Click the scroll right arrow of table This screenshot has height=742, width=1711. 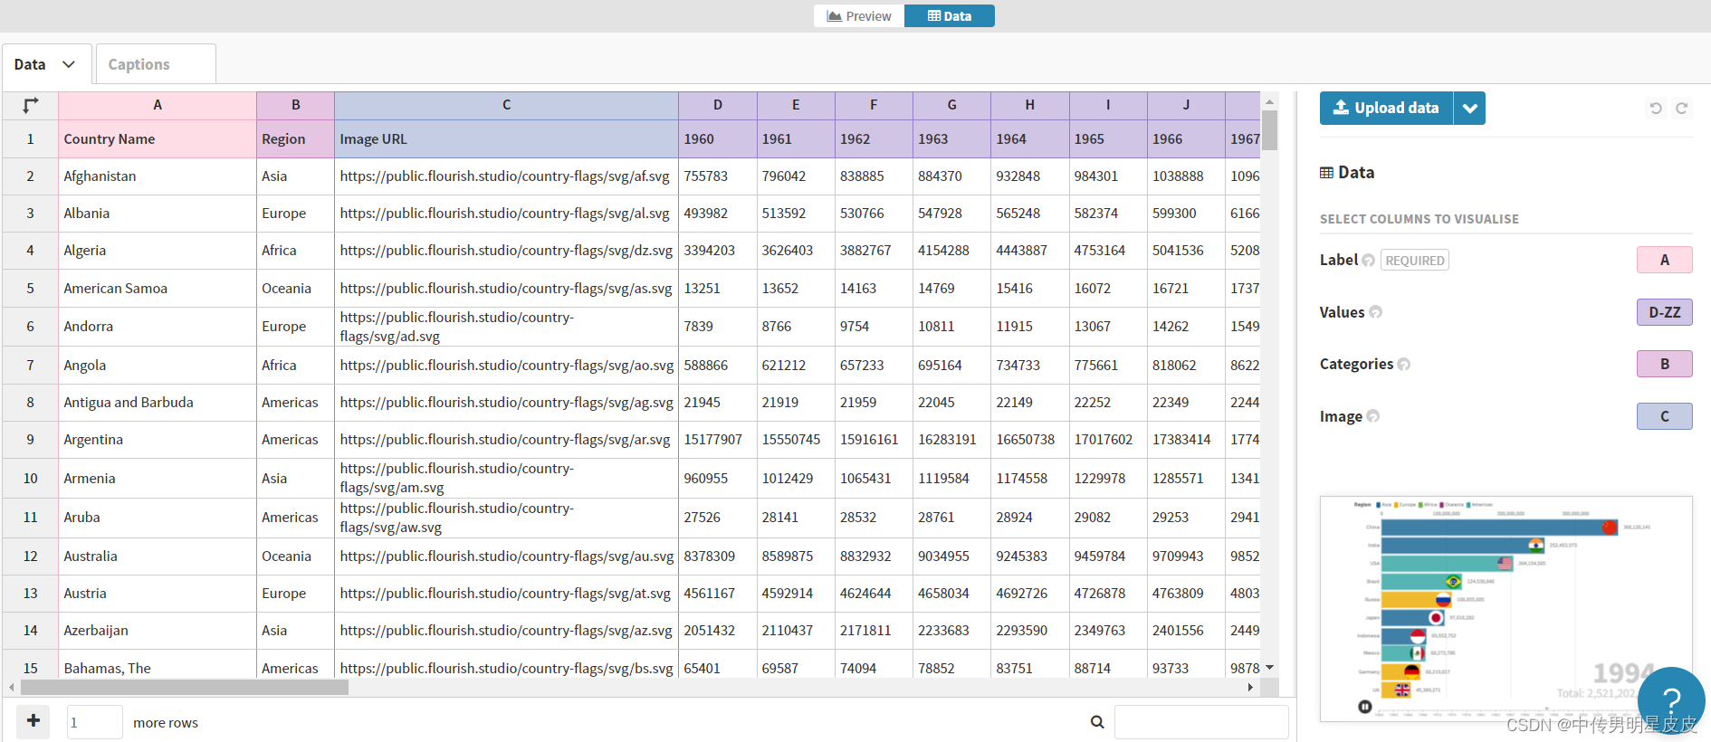coord(1250,688)
